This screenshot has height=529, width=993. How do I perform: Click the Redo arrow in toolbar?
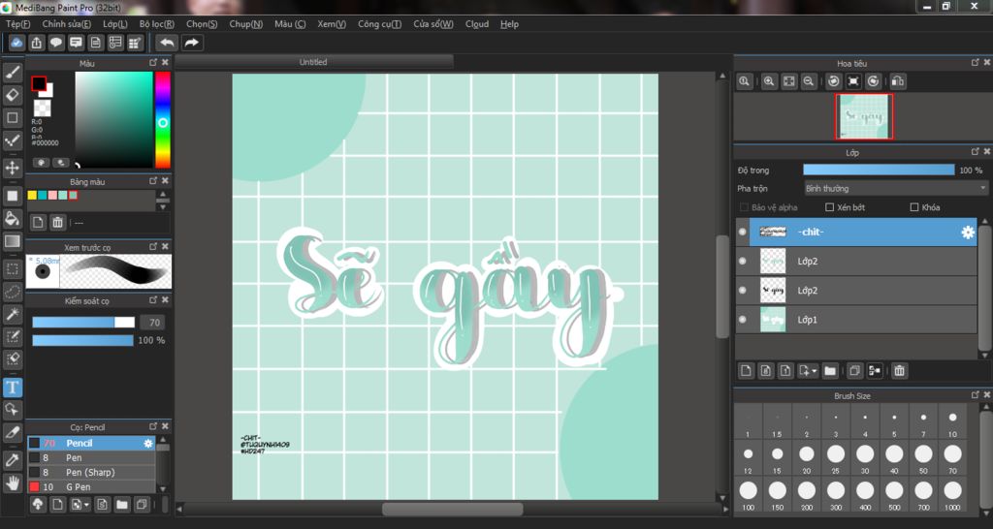(x=192, y=43)
